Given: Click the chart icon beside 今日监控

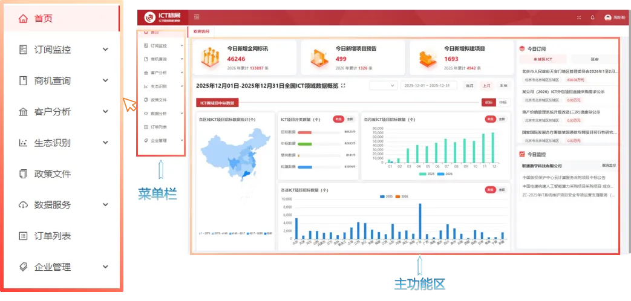Looking at the screenshot, I should [x=522, y=154].
